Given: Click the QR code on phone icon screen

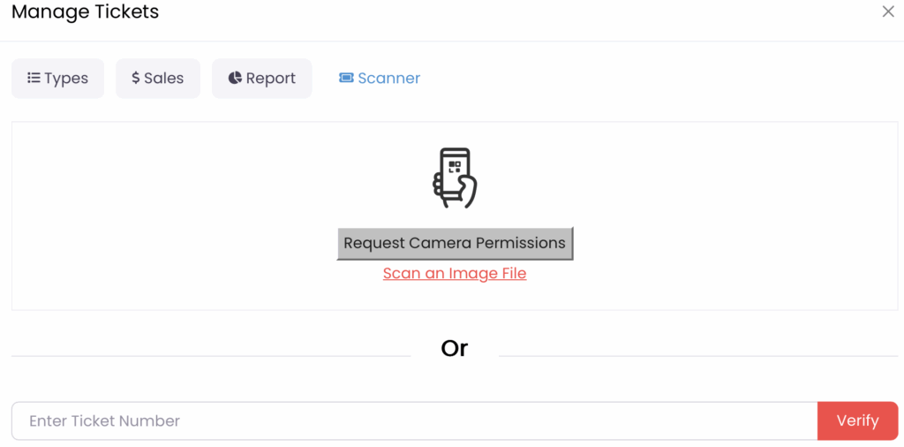Looking at the screenshot, I should [455, 165].
